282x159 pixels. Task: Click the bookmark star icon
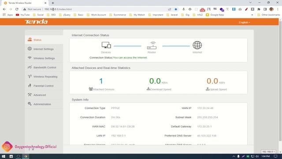(176, 9)
